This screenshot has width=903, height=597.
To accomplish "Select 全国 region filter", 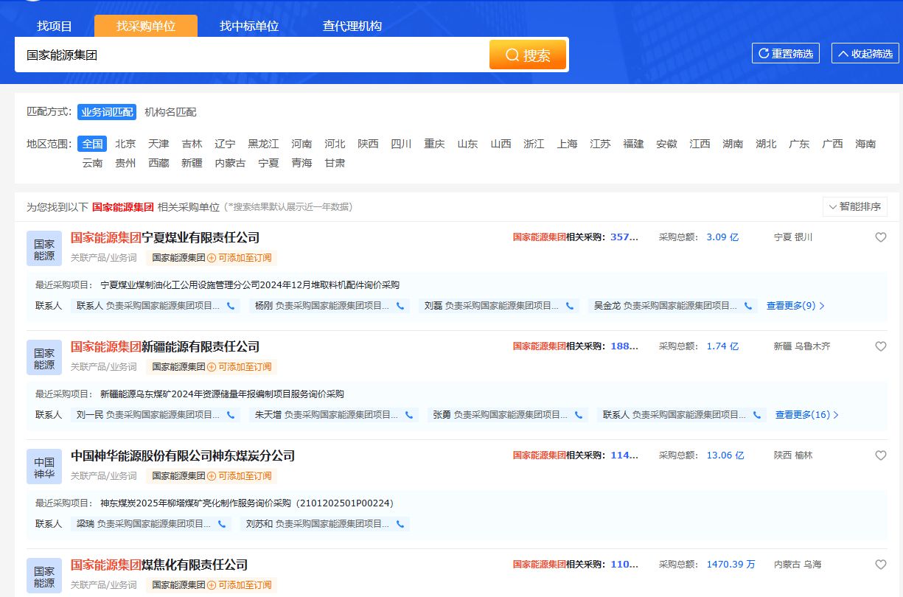I will click(92, 144).
